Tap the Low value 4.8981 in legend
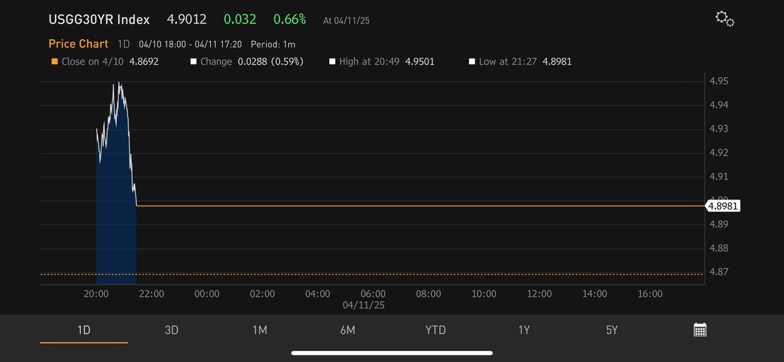 point(557,62)
